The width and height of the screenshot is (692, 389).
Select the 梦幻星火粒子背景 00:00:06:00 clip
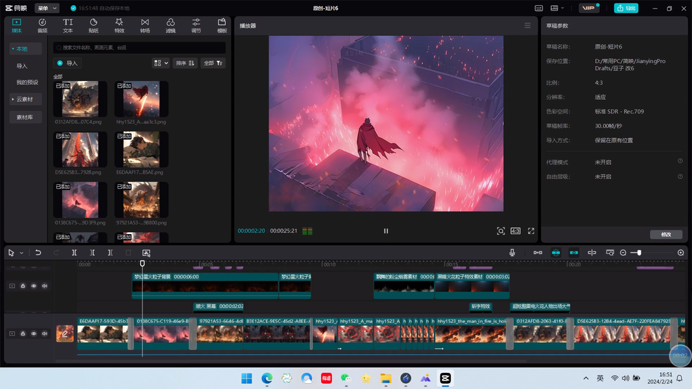pyautogui.click(x=205, y=285)
